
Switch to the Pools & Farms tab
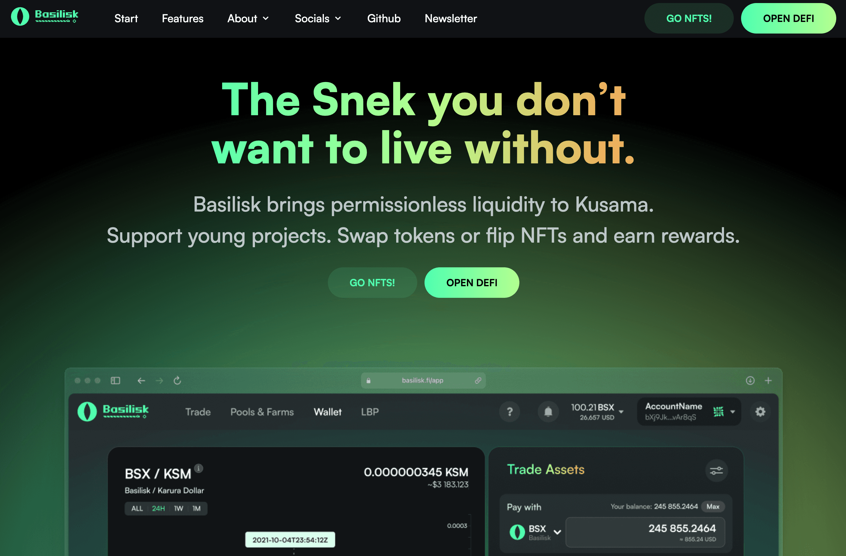pos(262,412)
